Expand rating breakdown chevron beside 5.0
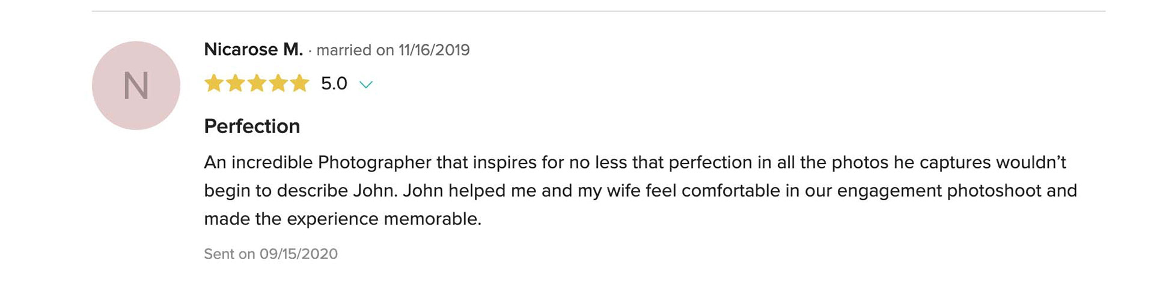This screenshot has width=1154, height=283. pos(366,85)
